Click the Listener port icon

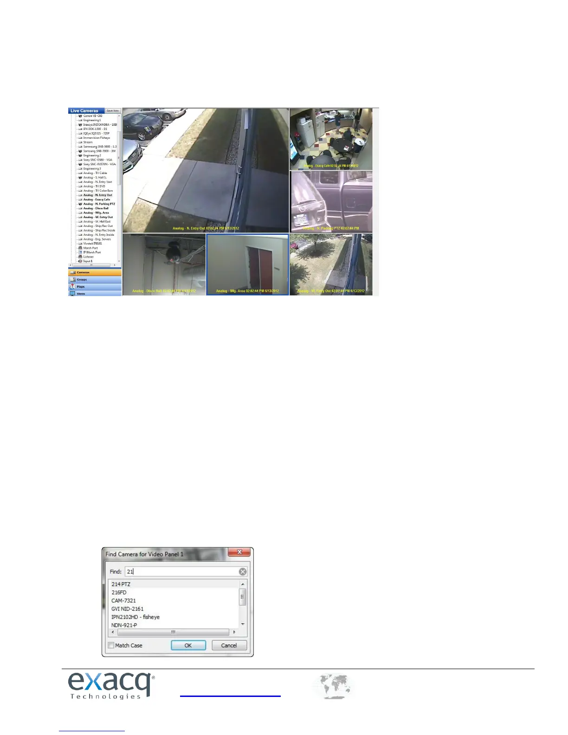tap(80, 257)
